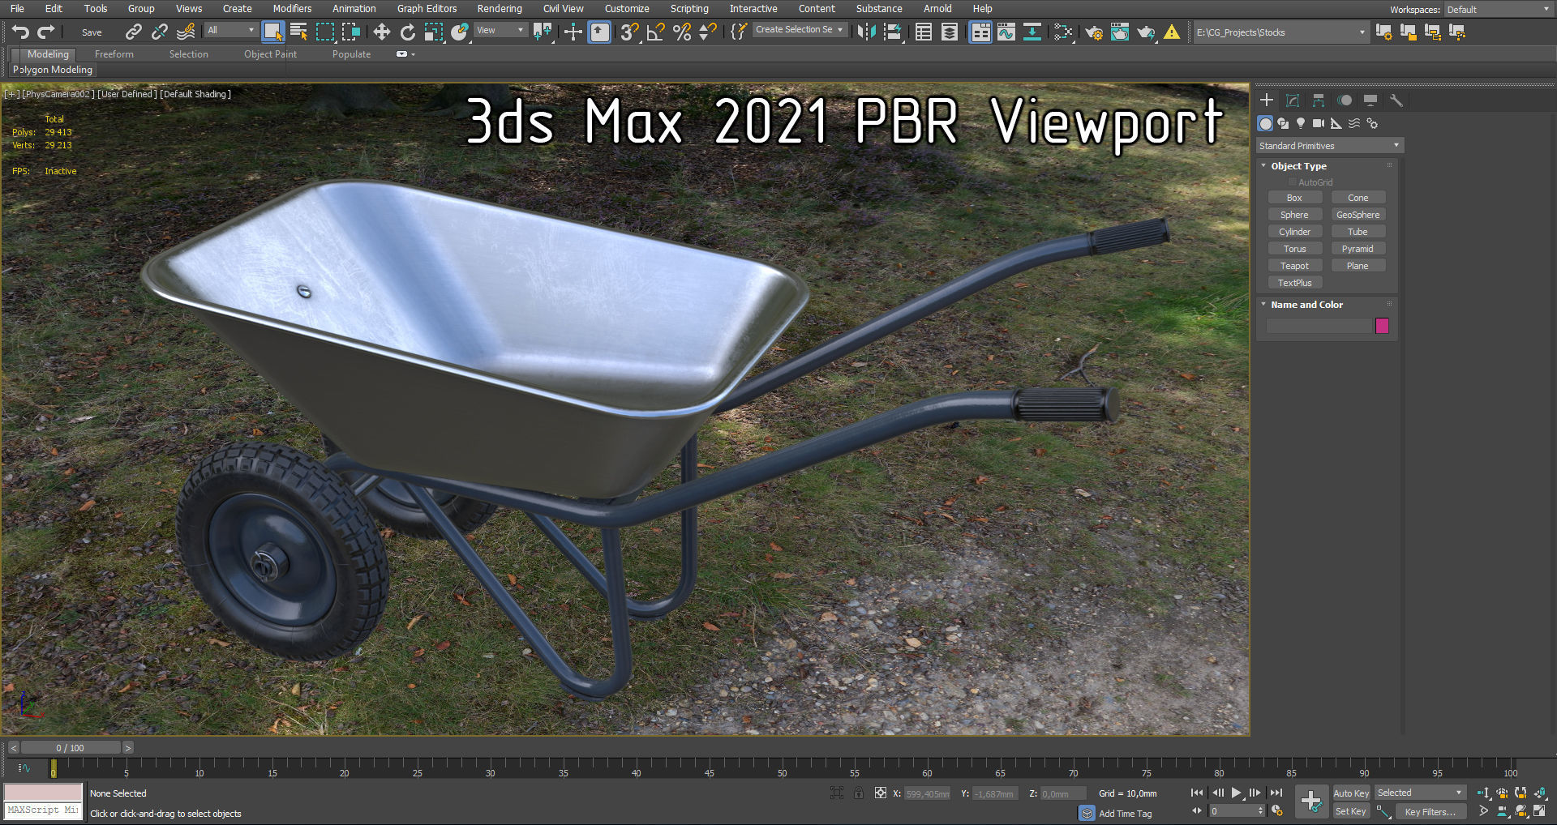
Task: Toggle the 3D Snaps button
Action: coord(629,32)
